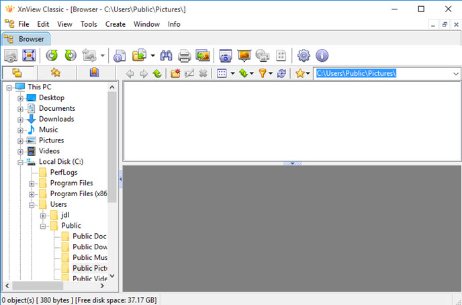Switch to the Categories bookmark tab

(94, 73)
